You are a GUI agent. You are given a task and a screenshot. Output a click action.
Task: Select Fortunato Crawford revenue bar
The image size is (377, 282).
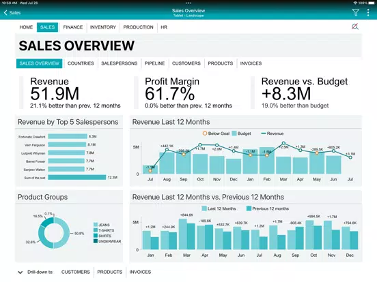click(68, 136)
